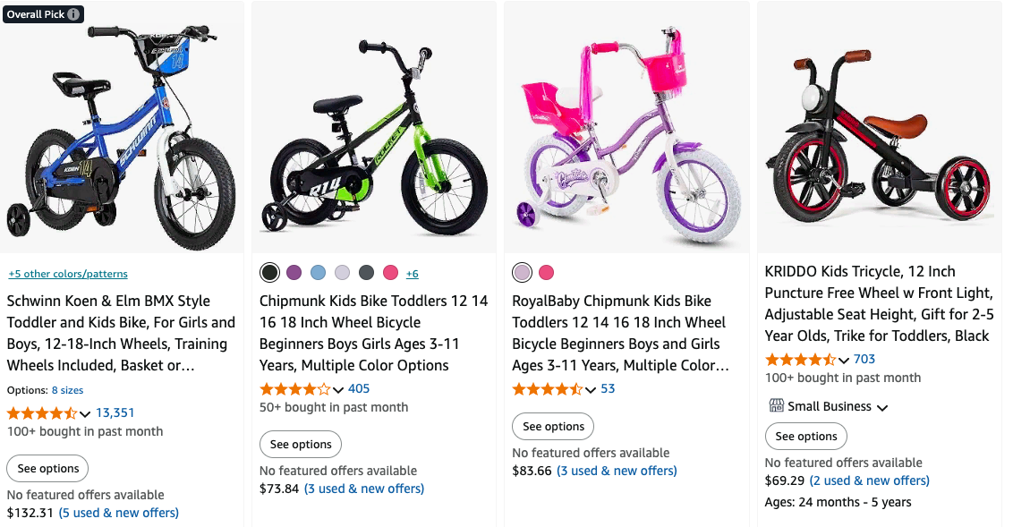This screenshot has height=527, width=1013.
Task: Open rating popover chevron for KRIDDO tricycle
Action: [x=843, y=360]
